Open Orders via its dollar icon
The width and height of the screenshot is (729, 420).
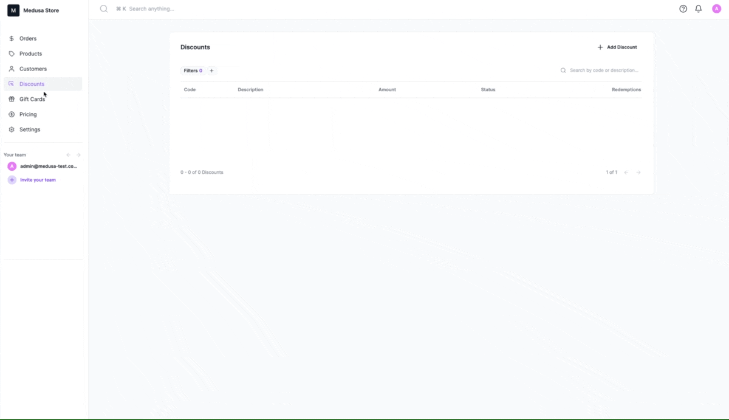12,38
